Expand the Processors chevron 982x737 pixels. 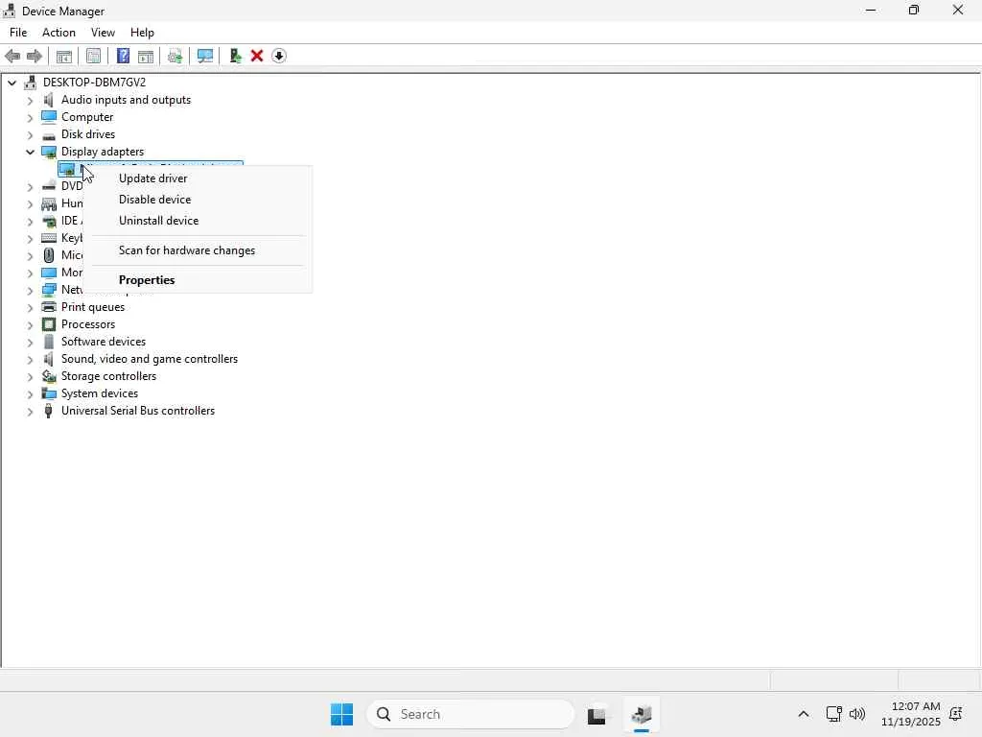pos(30,324)
